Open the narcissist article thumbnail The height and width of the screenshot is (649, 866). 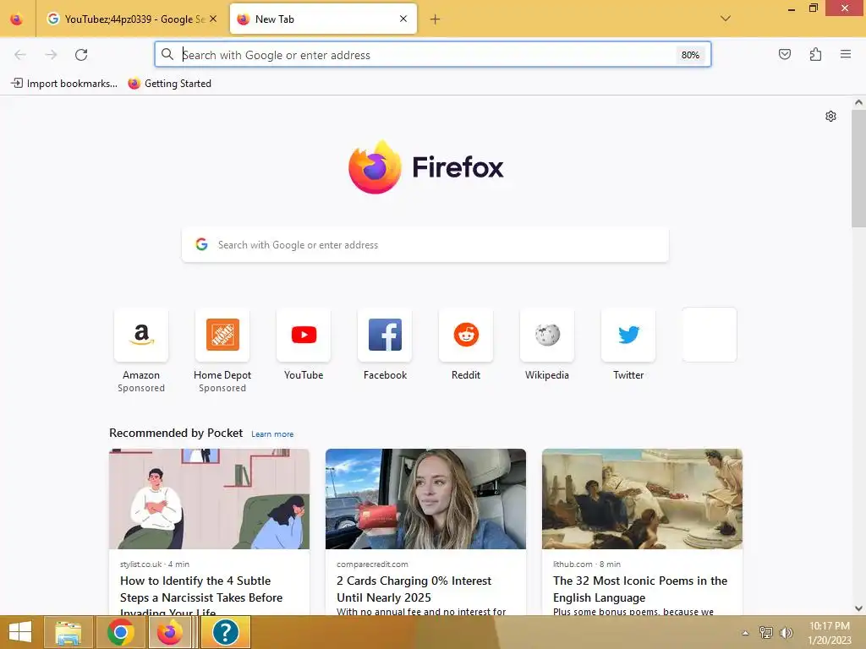210,499
